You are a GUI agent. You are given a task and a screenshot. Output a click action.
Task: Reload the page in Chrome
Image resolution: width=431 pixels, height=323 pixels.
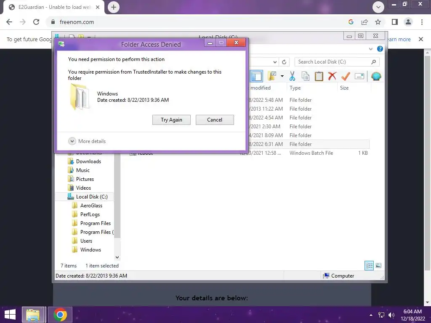coord(36,22)
